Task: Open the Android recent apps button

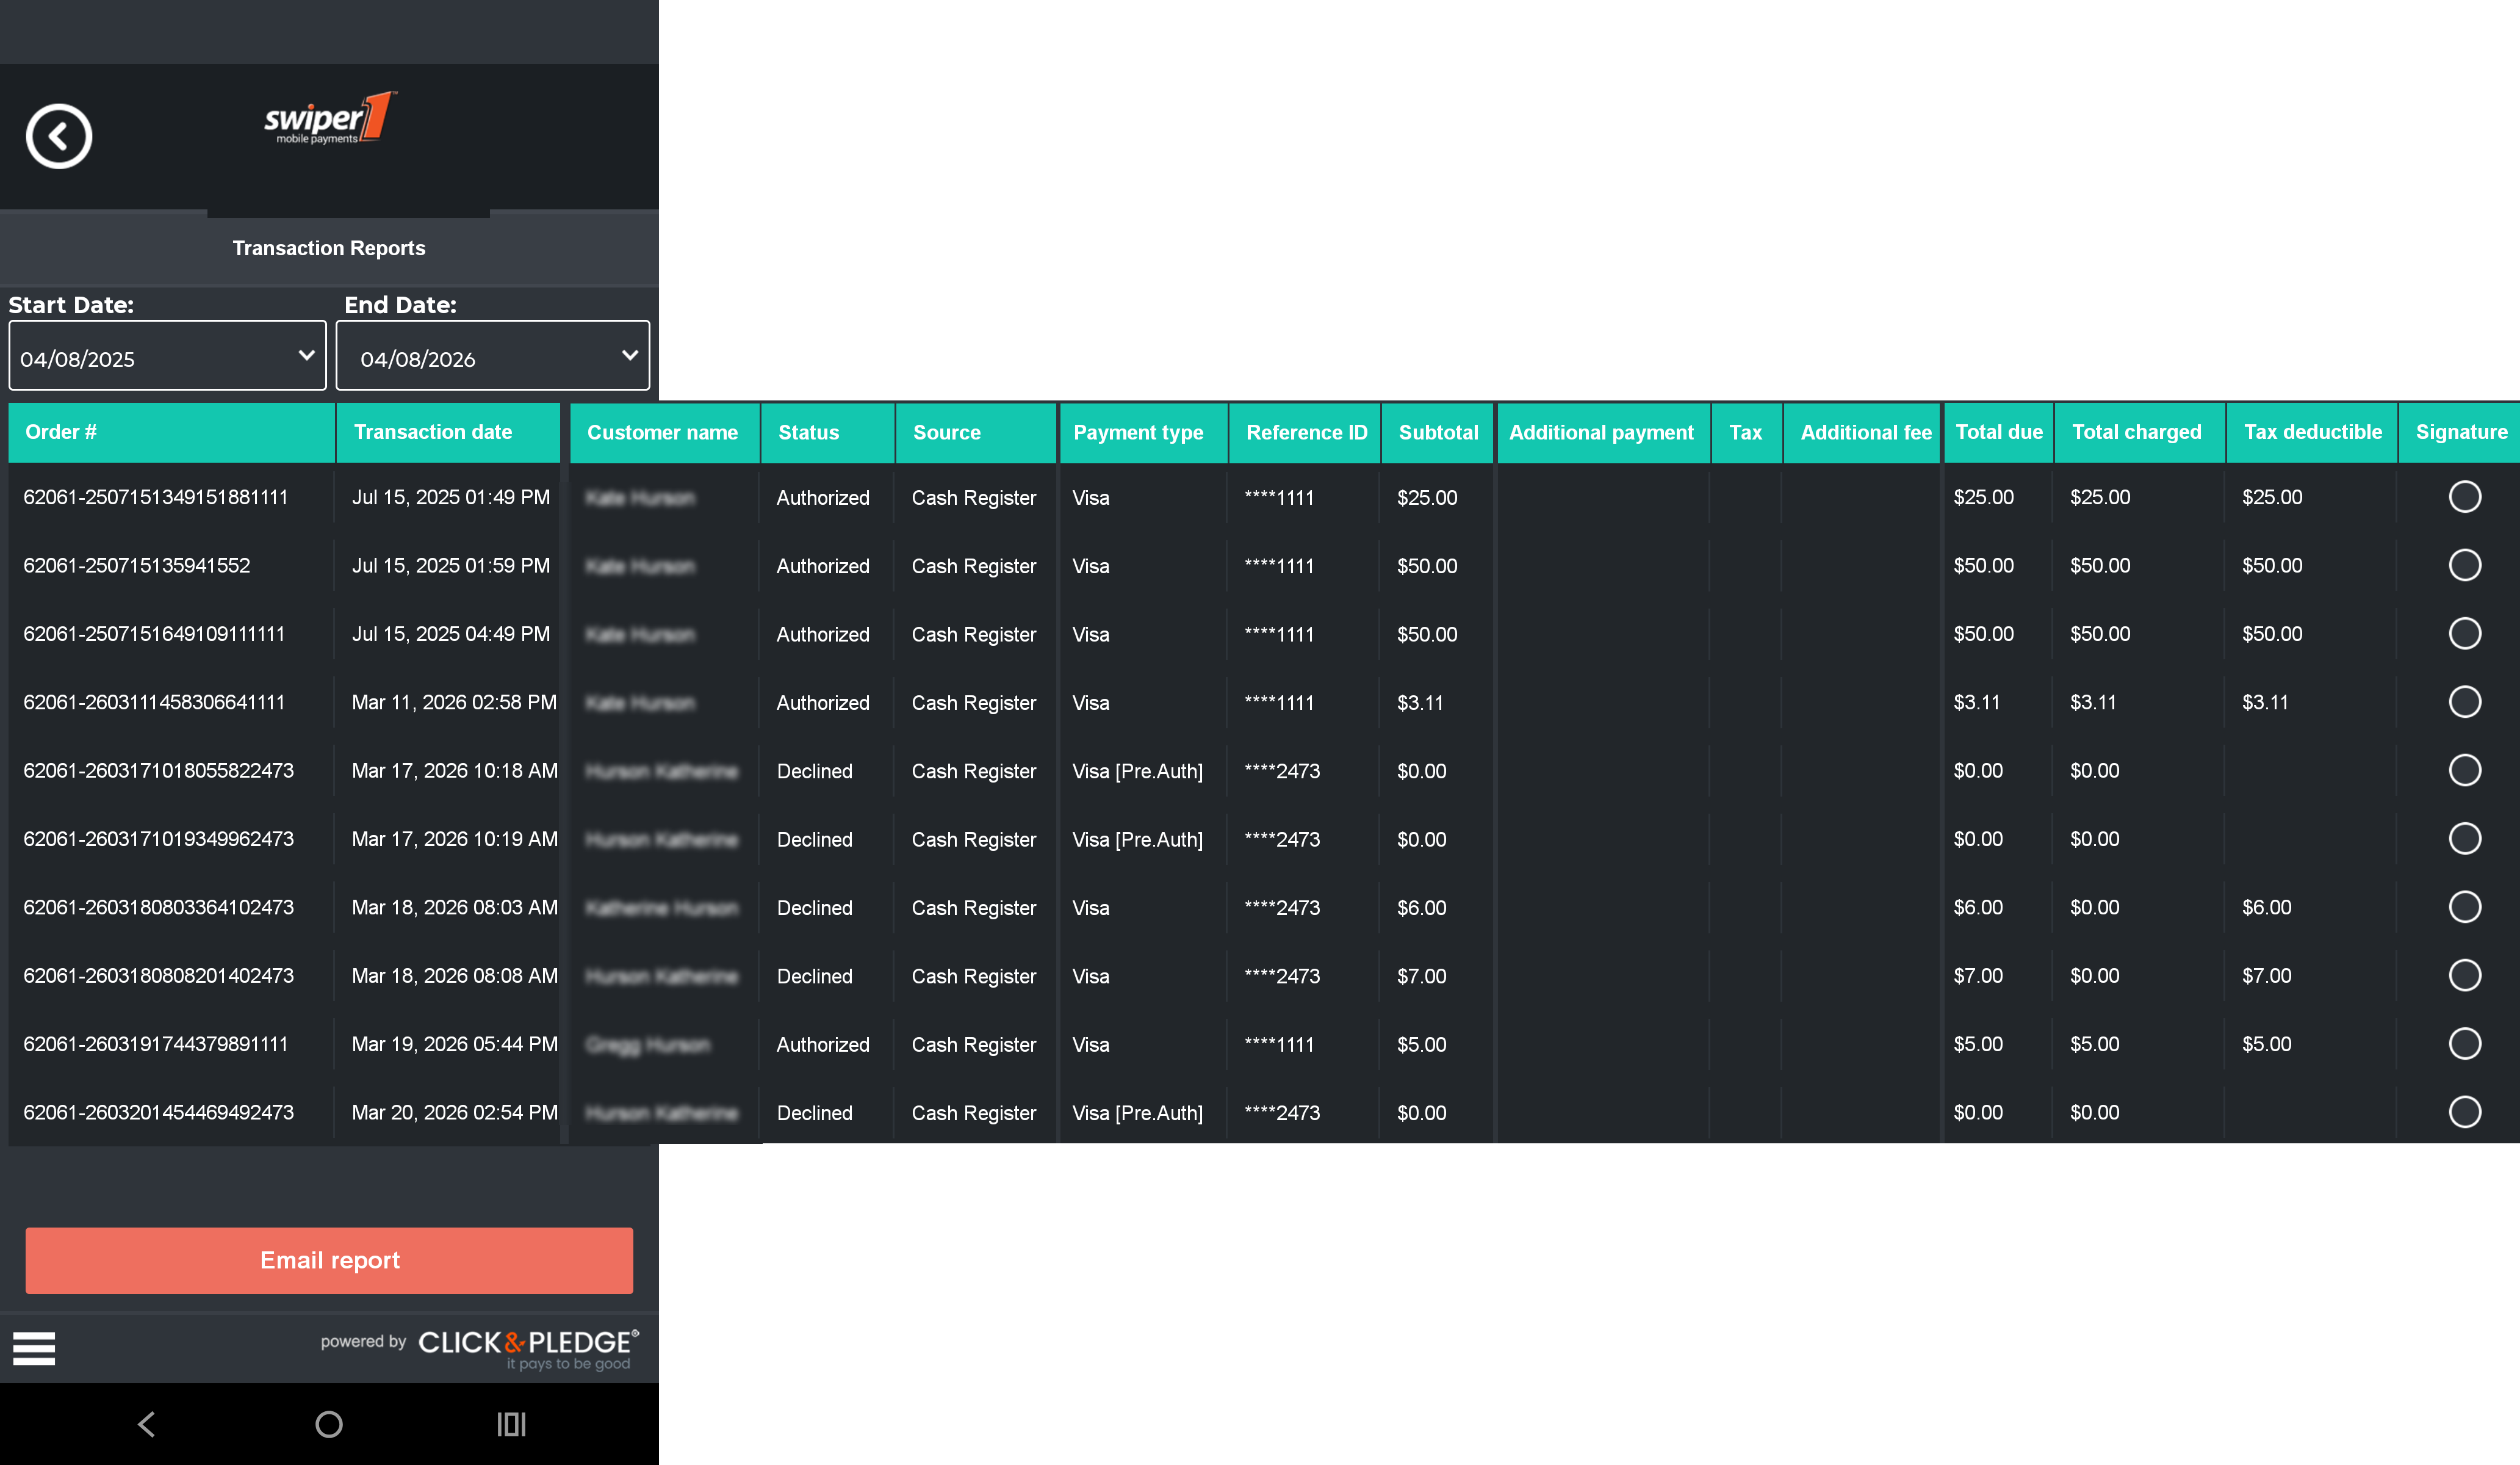Action: tap(511, 1424)
